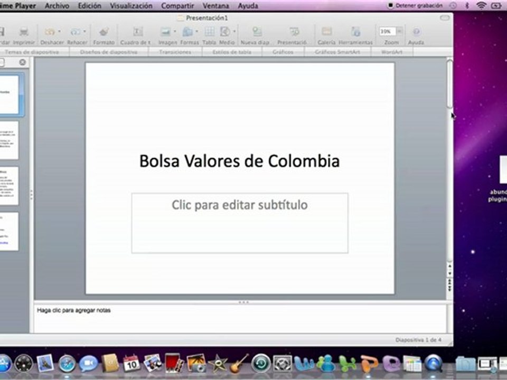Open the Ventana menu
507x380 pixels.
215,5
